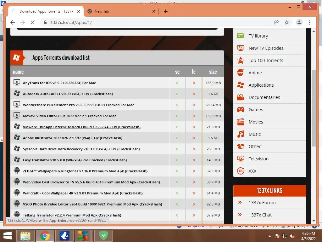This screenshot has width=322, height=242.
Task: Click the TV library sidebar icon
Action: coord(241,36)
